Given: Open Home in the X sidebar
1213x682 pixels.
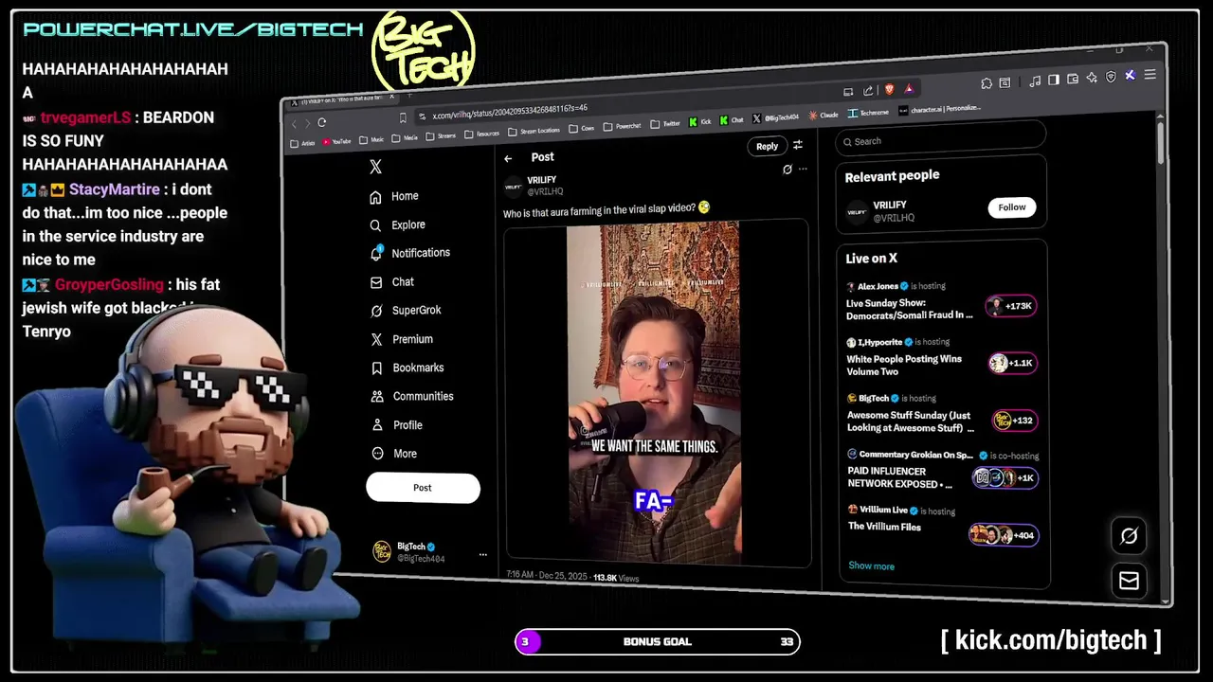Looking at the screenshot, I should click(x=394, y=196).
